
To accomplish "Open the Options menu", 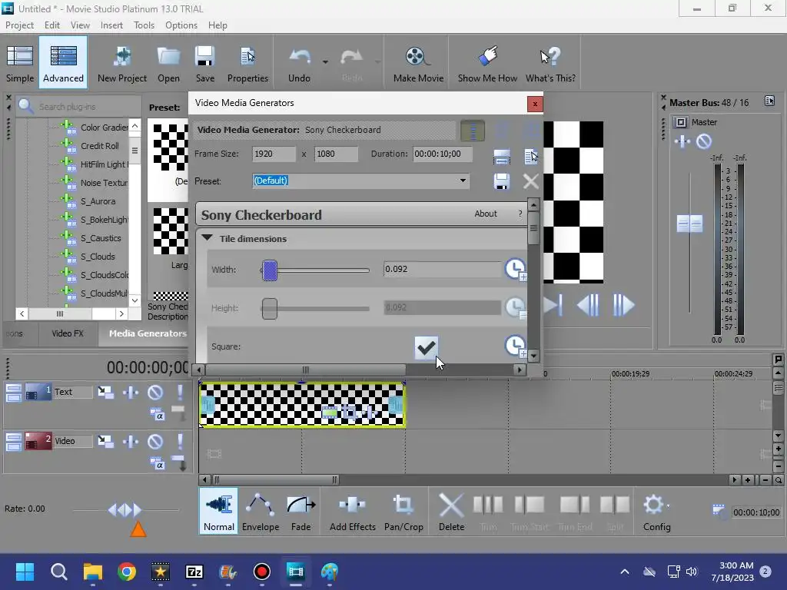I will [x=181, y=25].
